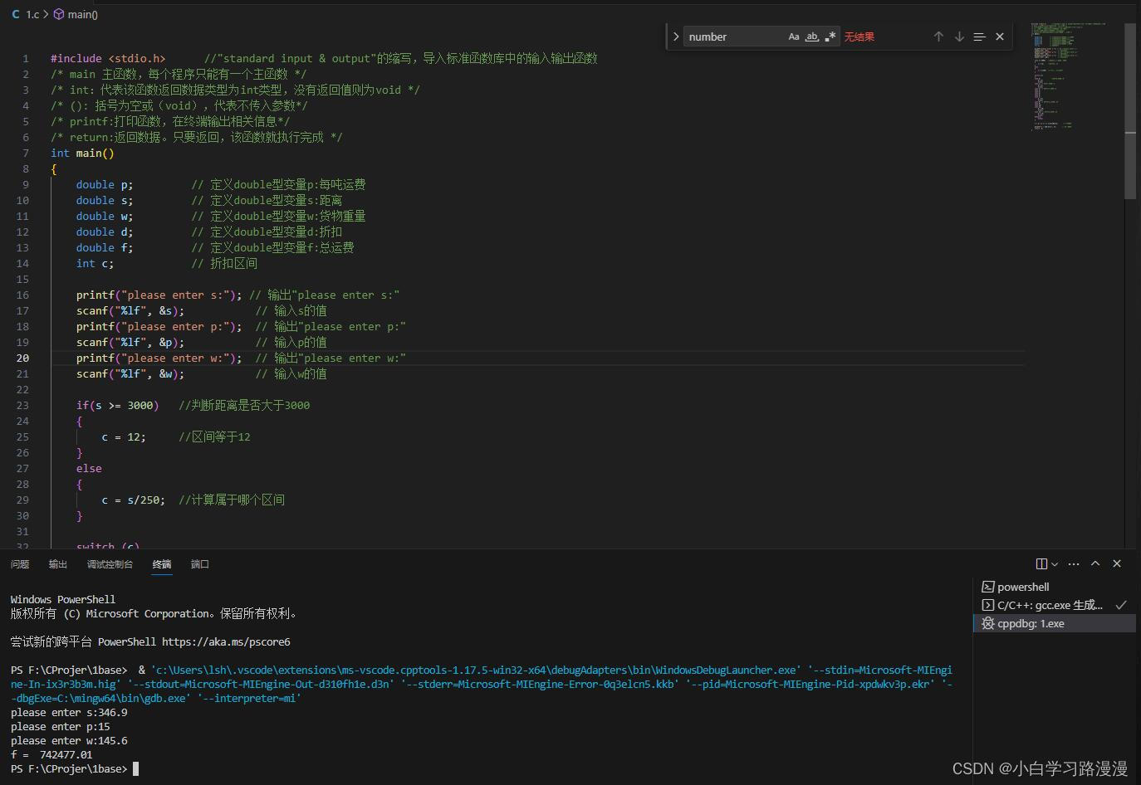Click 'double p;' declaration
Viewport: 1141px width, 785px height.
105,185
